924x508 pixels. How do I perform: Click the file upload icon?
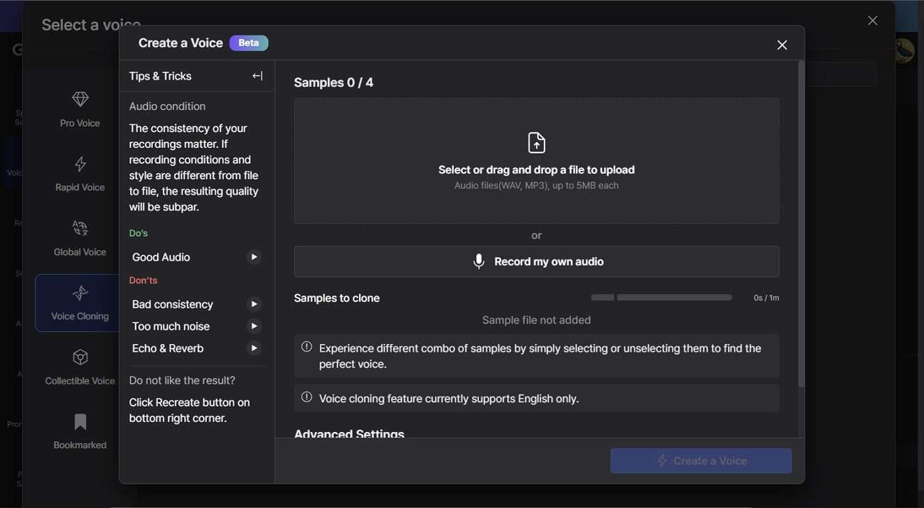[x=537, y=143]
